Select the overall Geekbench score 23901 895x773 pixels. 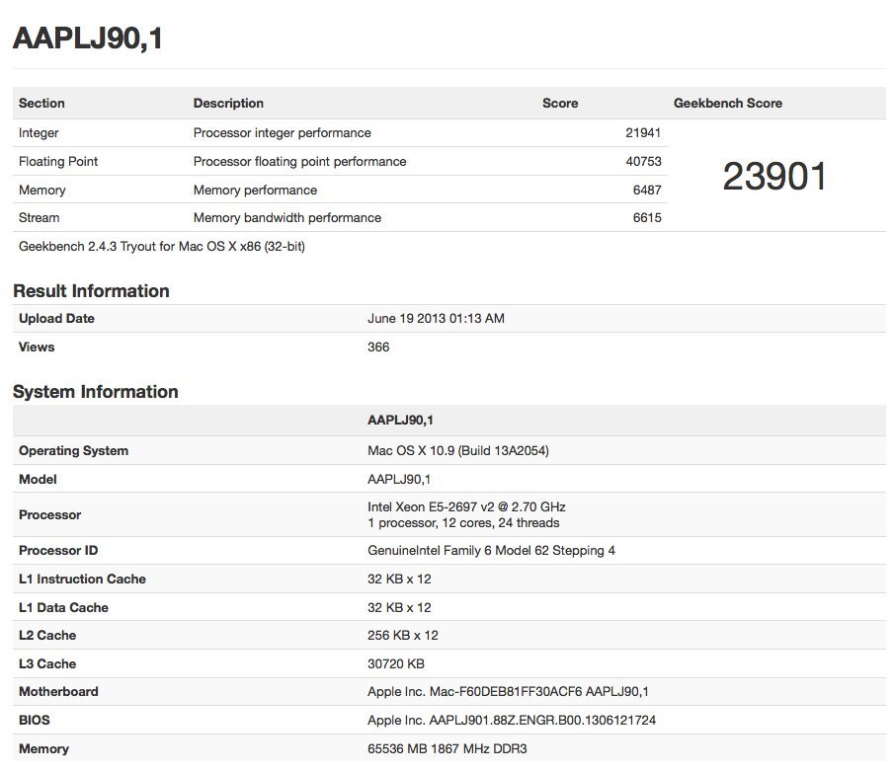774,177
